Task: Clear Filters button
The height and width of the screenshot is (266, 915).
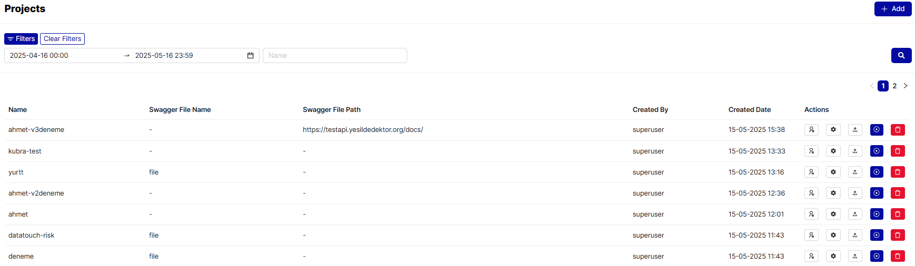Action: (63, 39)
